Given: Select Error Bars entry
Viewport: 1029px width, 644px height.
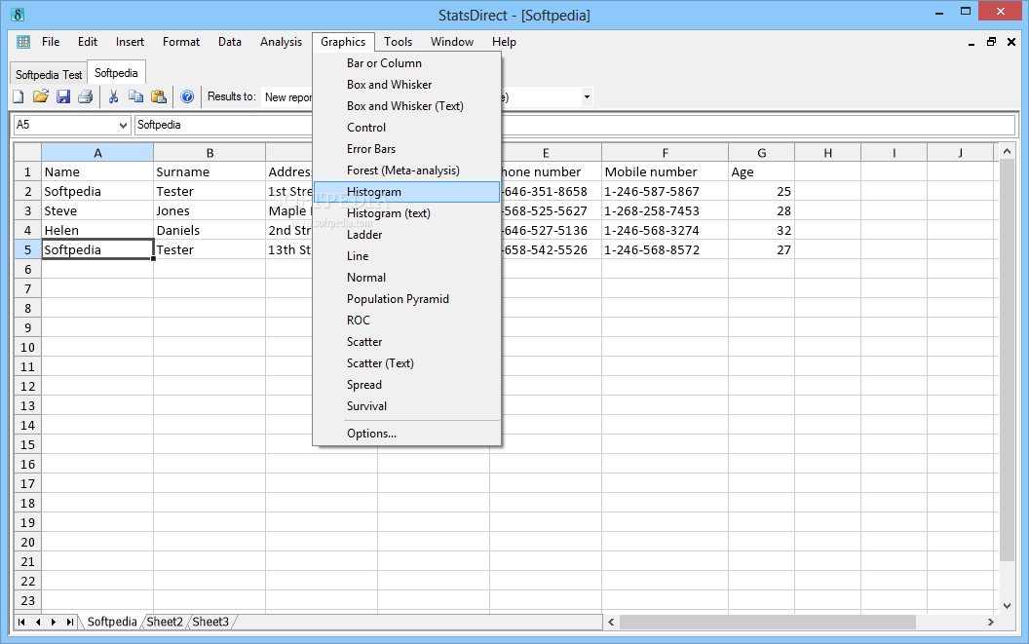Looking at the screenshot, I should pos(407,149).
